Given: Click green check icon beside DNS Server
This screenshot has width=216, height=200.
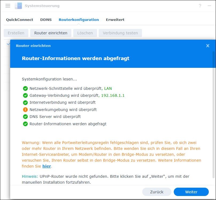Looking at the screenshot, I should point(25,117).
